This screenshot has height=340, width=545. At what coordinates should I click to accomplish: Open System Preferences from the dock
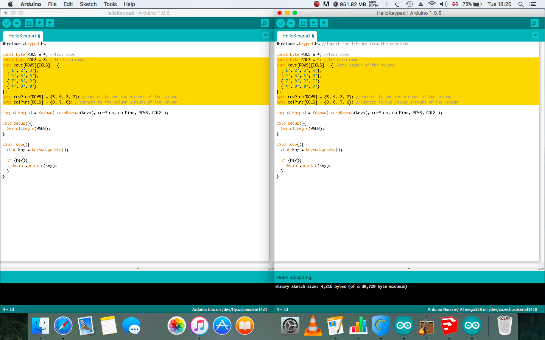(x=290, y=326)
